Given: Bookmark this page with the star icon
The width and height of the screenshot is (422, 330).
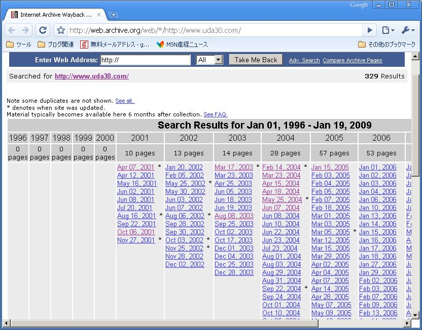Looking at the screenshot, I should click(61, 30).
